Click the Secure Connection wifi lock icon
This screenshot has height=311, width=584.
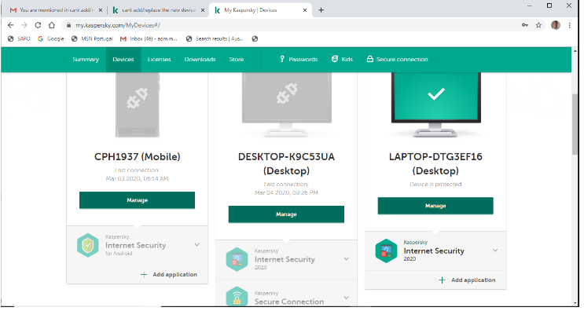[237, 297]
